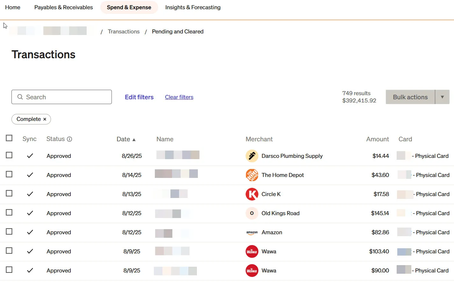Click the Circle K logo icon

click(x=252, y=194)
